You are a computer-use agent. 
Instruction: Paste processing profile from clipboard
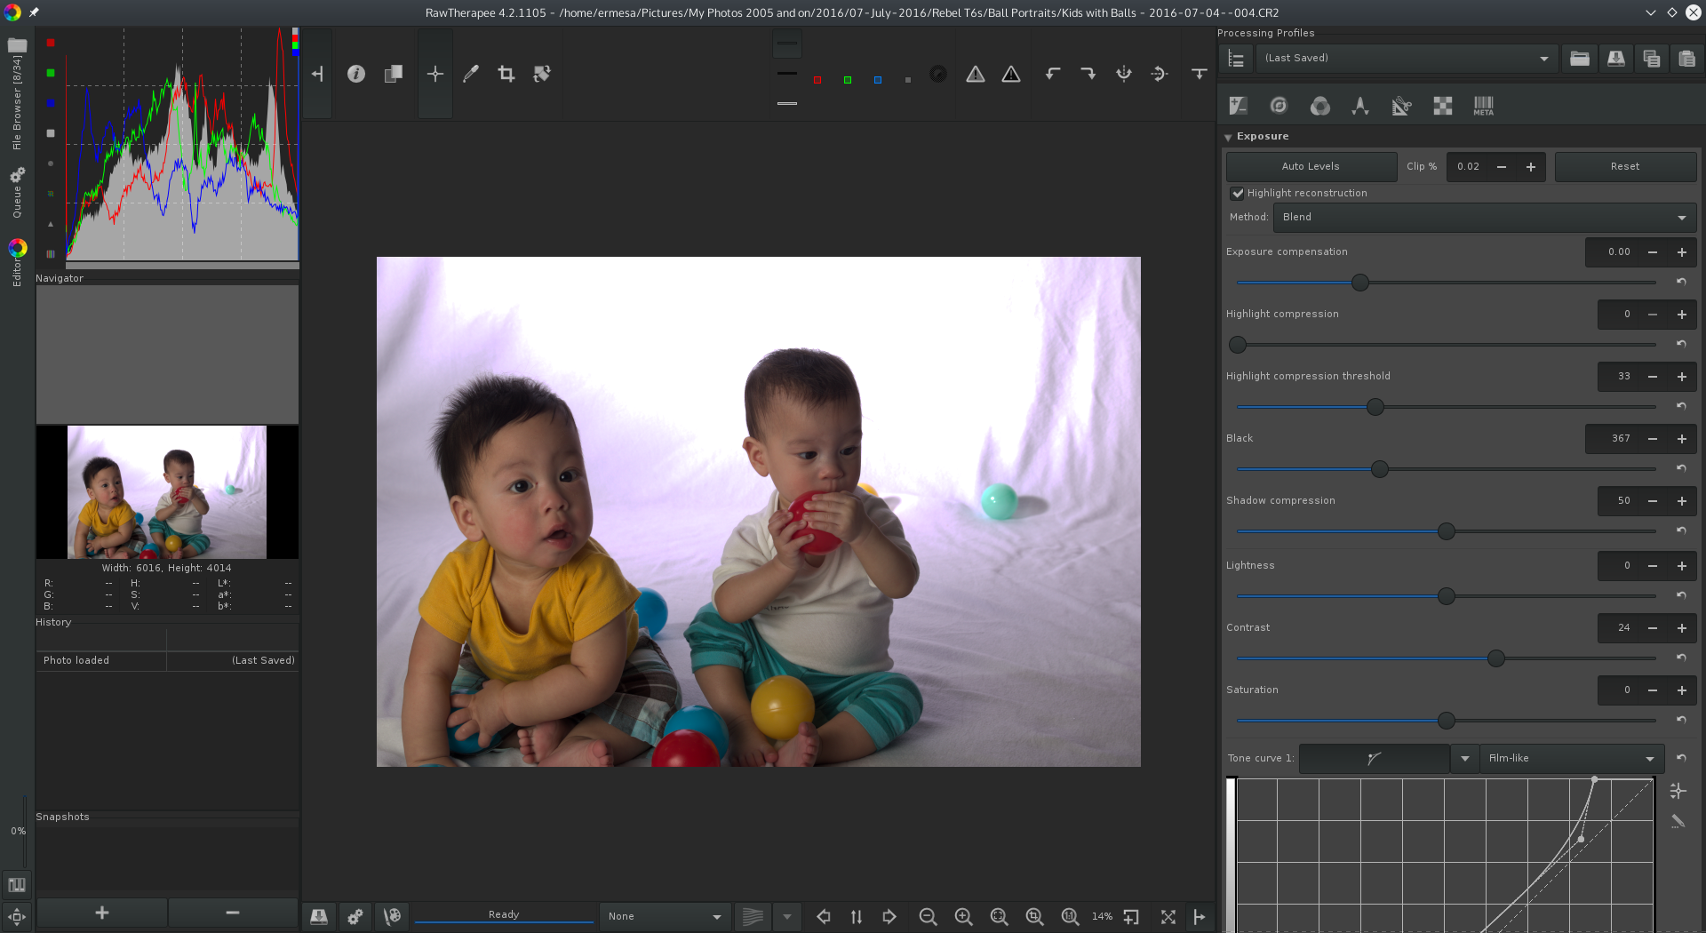[x=1687, y=59]
